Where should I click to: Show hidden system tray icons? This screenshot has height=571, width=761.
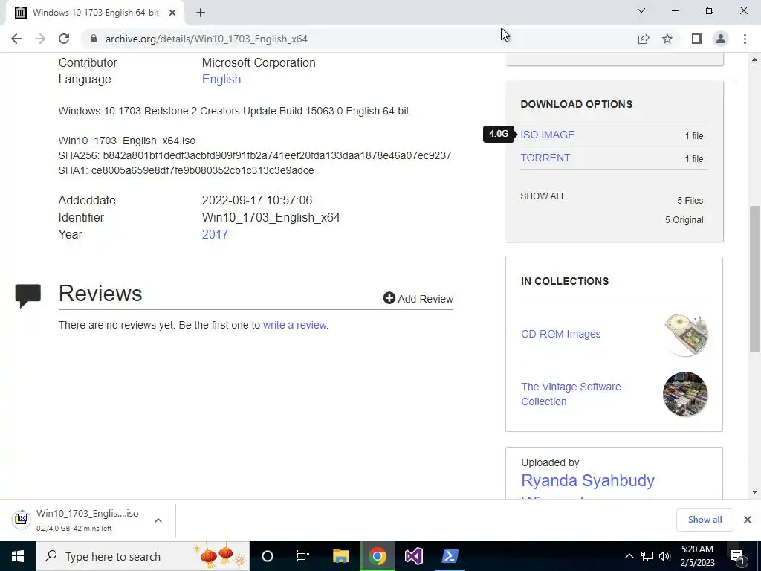click(629, 556)
